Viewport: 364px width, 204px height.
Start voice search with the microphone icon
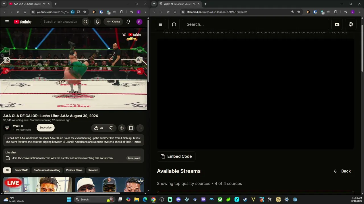click(x=97, y=22)
